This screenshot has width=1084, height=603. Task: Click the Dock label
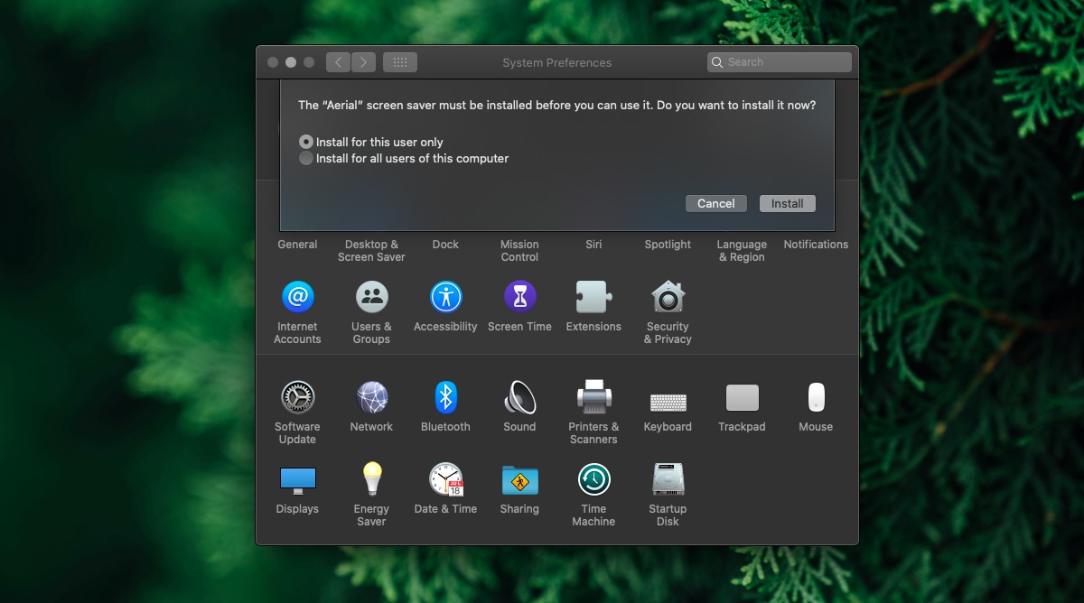(x=445, y=245)
